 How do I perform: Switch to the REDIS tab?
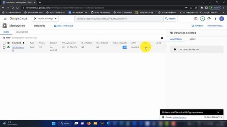6,32
